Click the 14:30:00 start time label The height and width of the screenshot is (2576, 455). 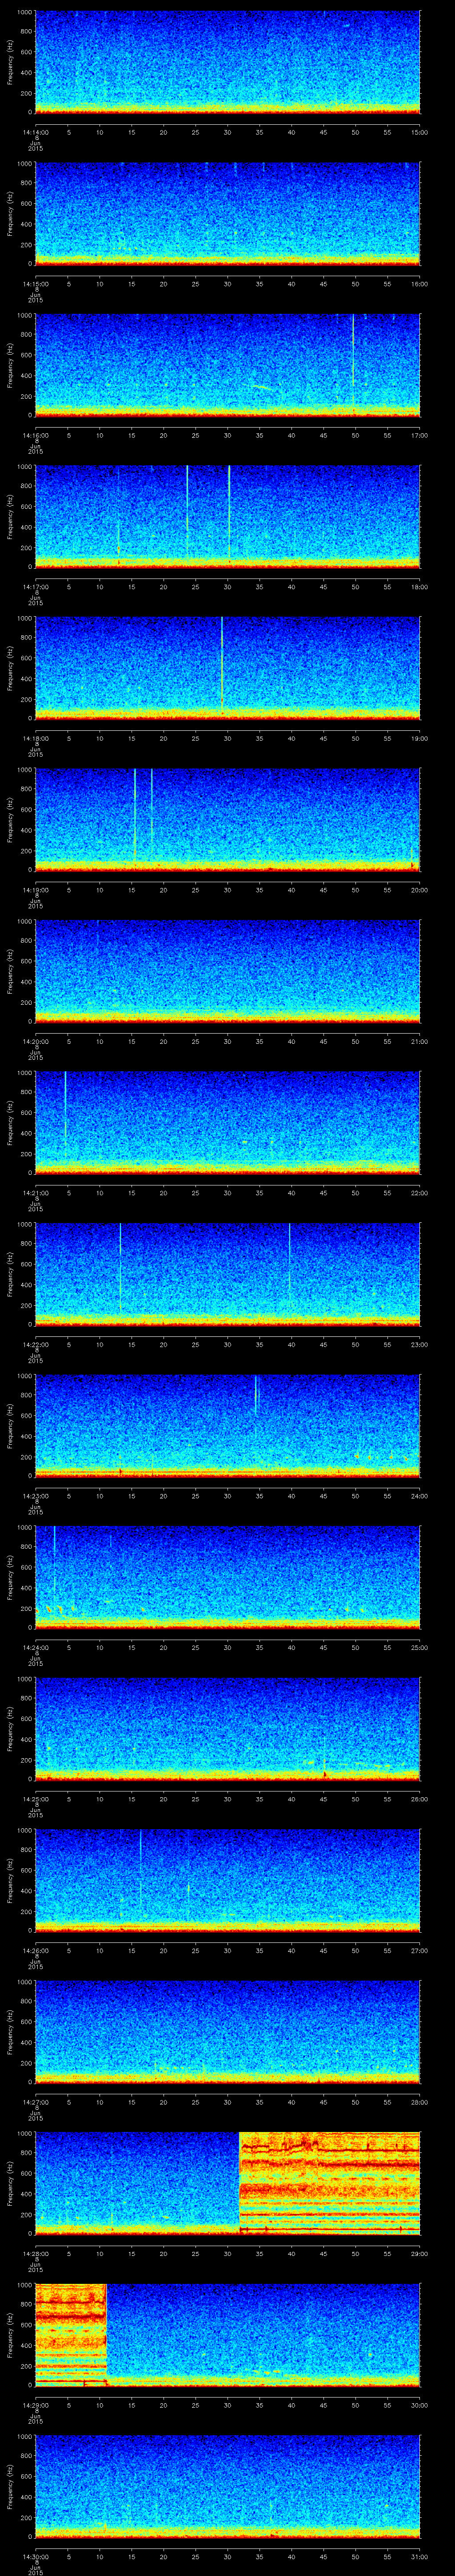[x=35, y=2556]
